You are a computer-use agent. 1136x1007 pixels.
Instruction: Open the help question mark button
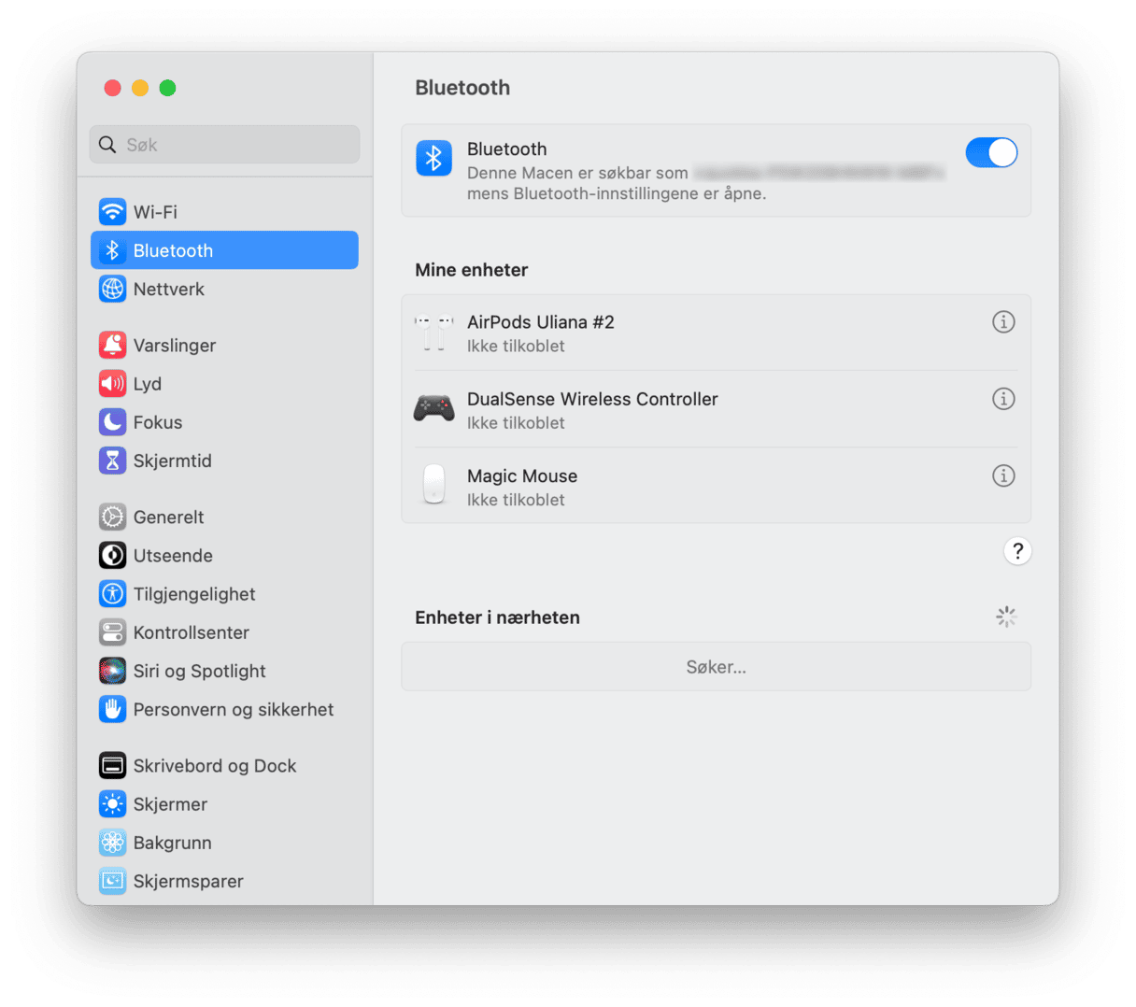point(1017,551)
